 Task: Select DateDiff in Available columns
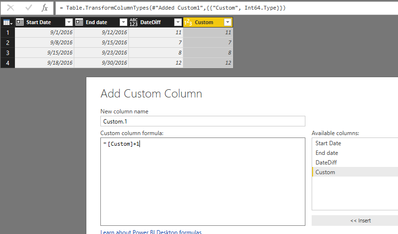coord(355,163)
